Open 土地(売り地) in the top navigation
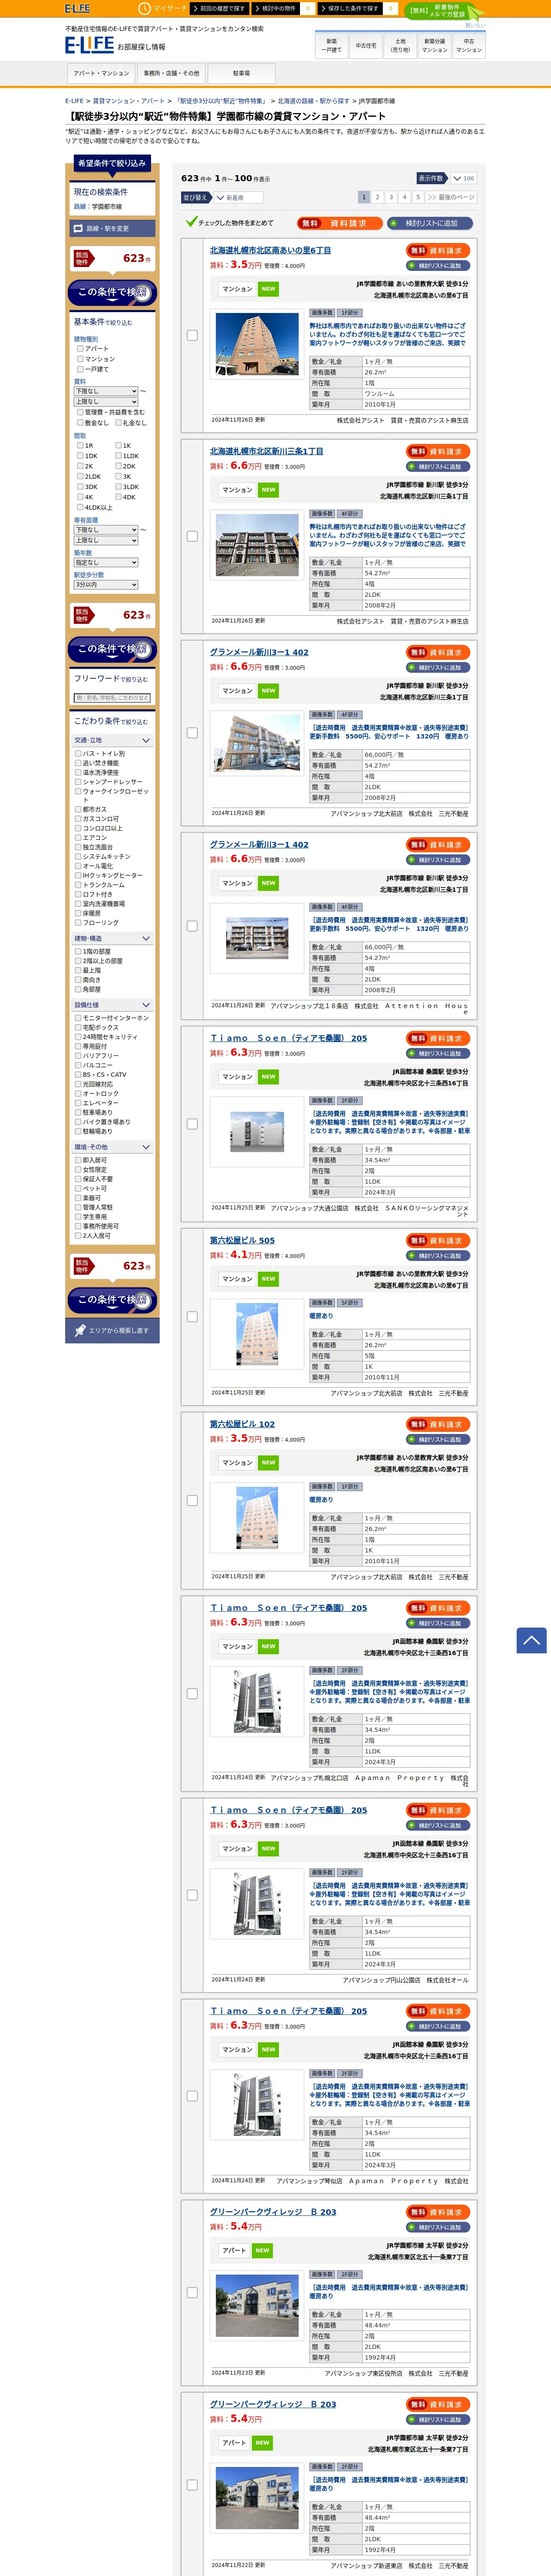The image size is (551, 2576). 400,45
